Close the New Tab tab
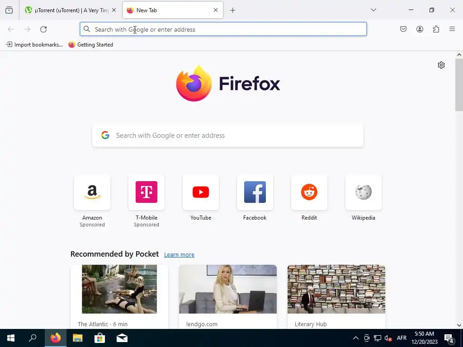This screenshot has width=463, height=347. coord(216,10)
